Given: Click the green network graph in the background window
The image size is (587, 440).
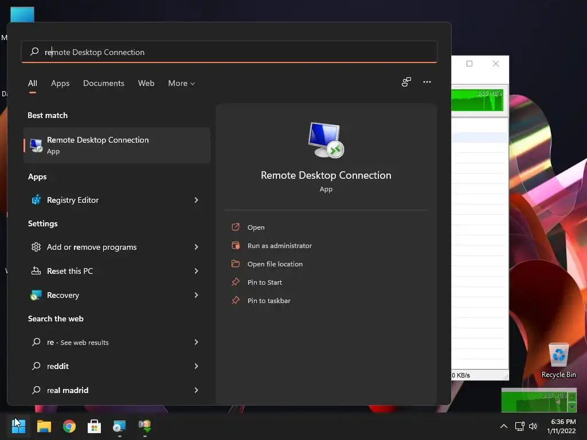Looking at the screenshot, I should [x=478, y=100].
